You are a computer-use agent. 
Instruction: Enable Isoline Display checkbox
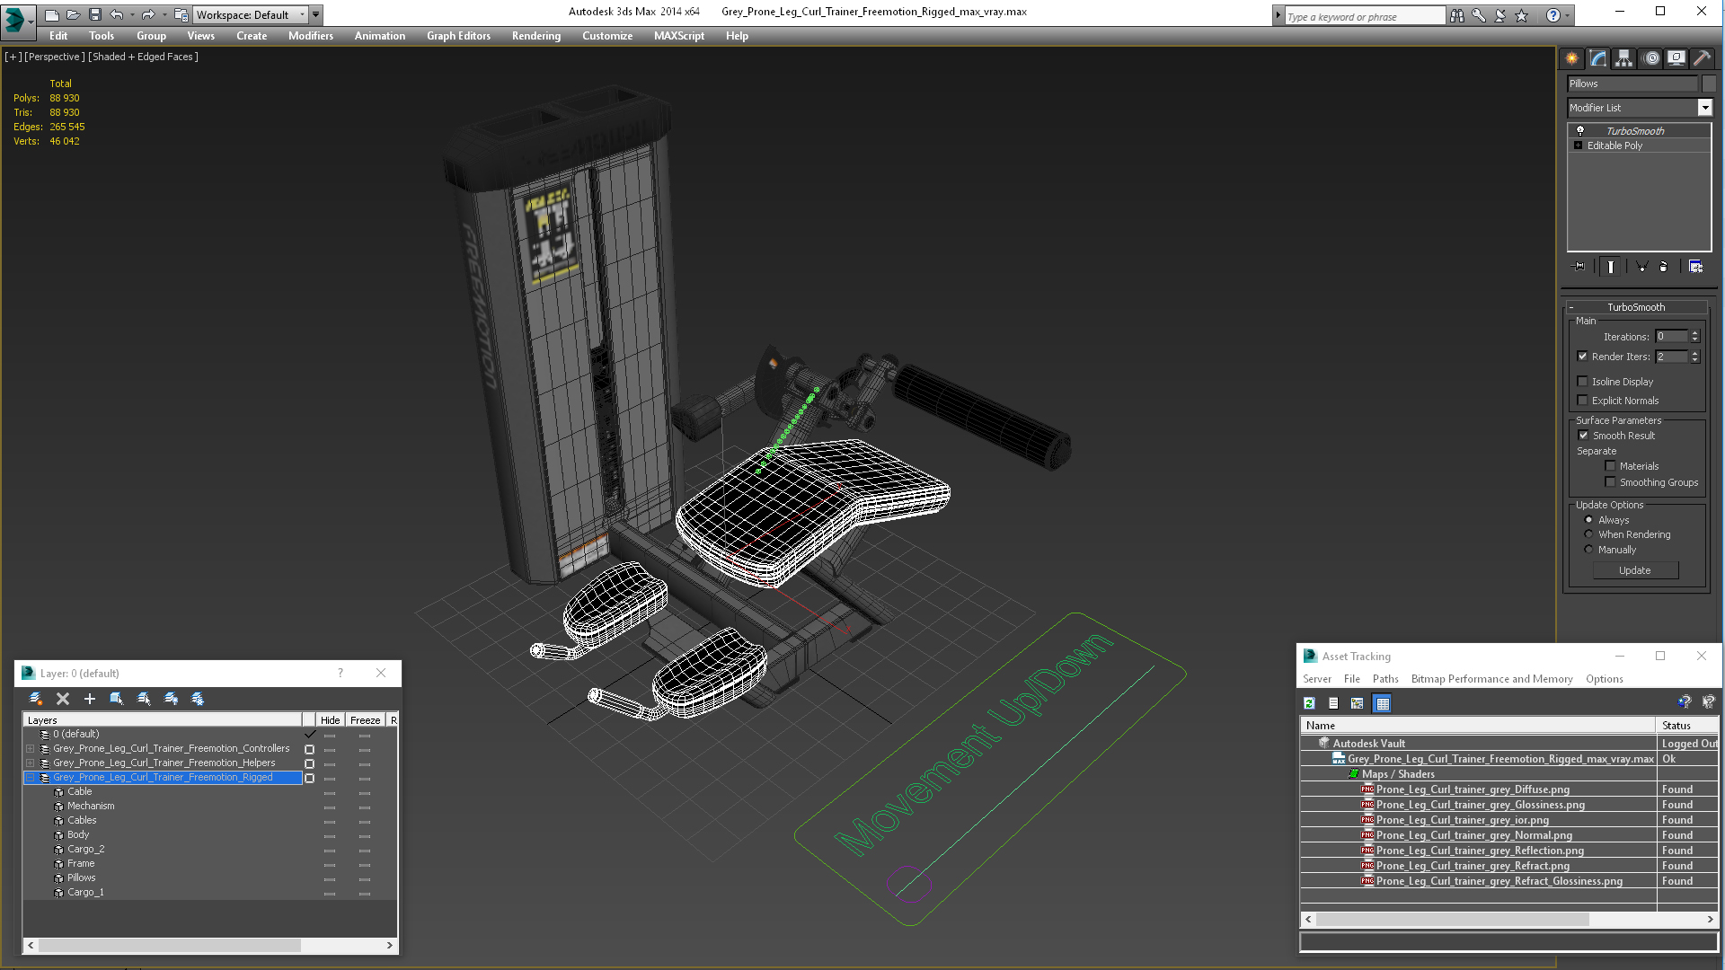point(1583,382)
